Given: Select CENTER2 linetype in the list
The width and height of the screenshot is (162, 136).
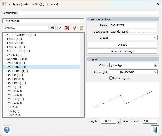Looking at the screenshot, I should pos(14,43).
